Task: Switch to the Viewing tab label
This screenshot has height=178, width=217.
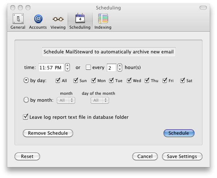Action: [x=58, y=27]
